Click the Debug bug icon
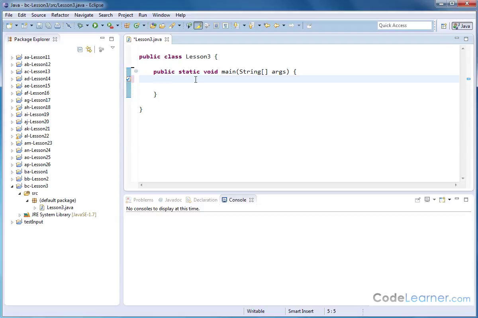Viewport: 478px width, 318px height. point(80,25)
